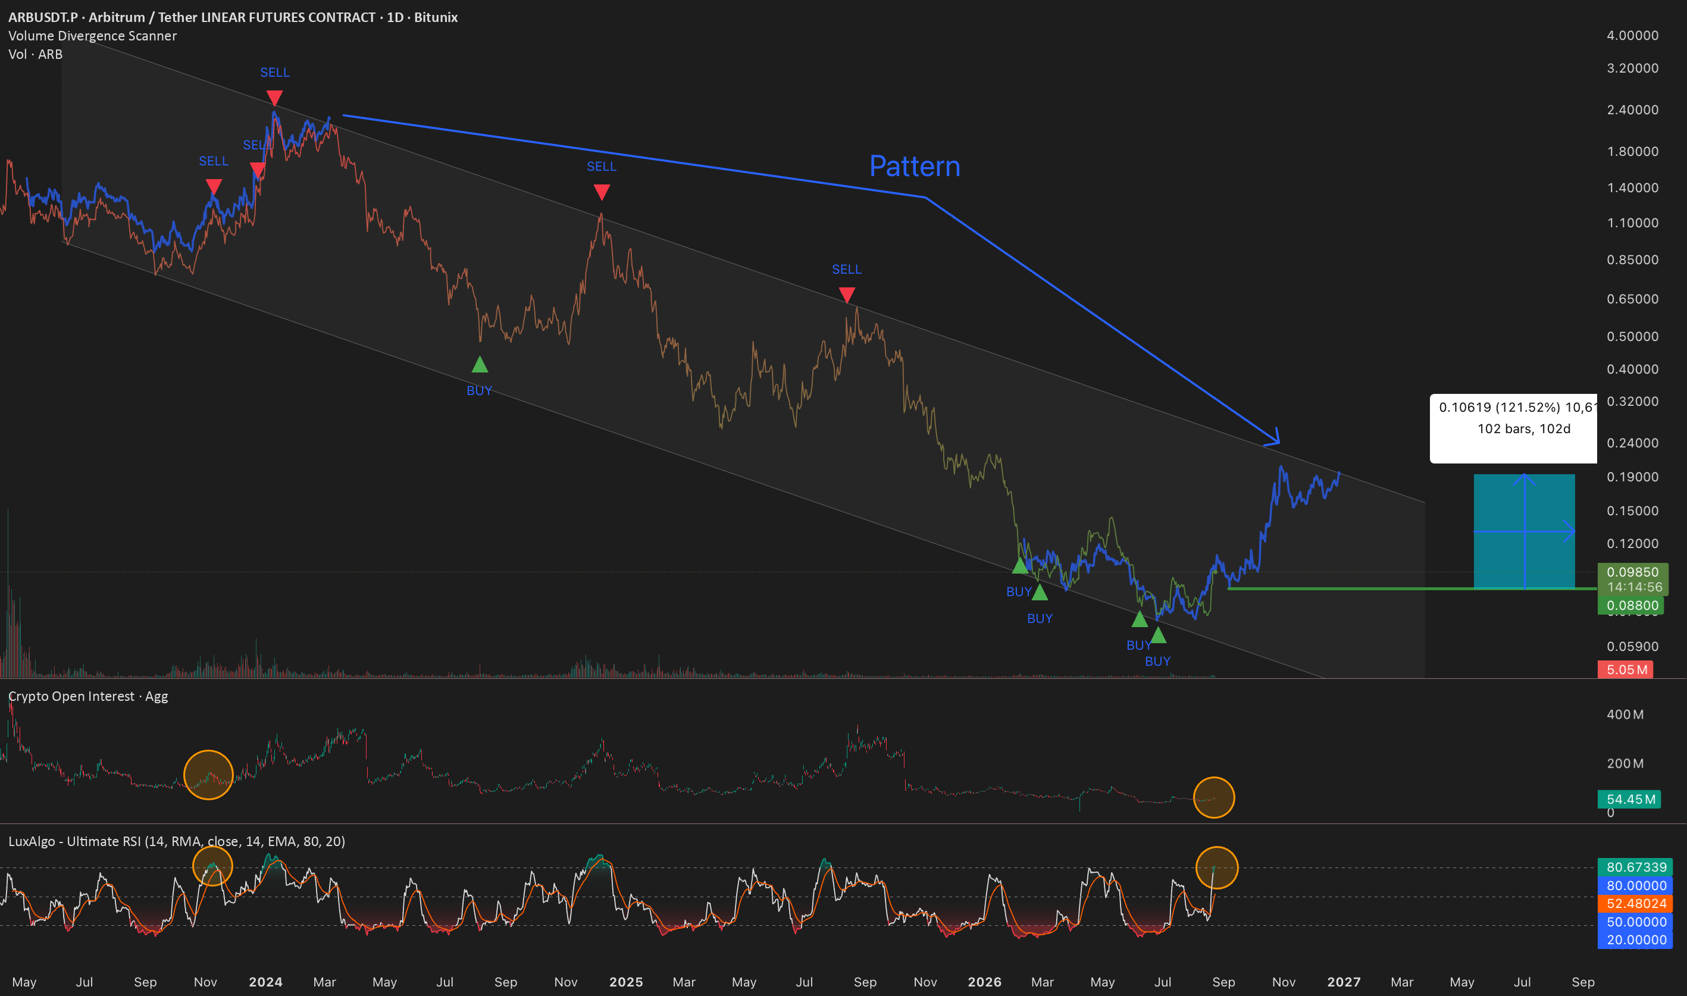Select the blue "Pattern" text annotation
The height and width of the screenshot is (996, 1687).
click(x=915, y=167)
